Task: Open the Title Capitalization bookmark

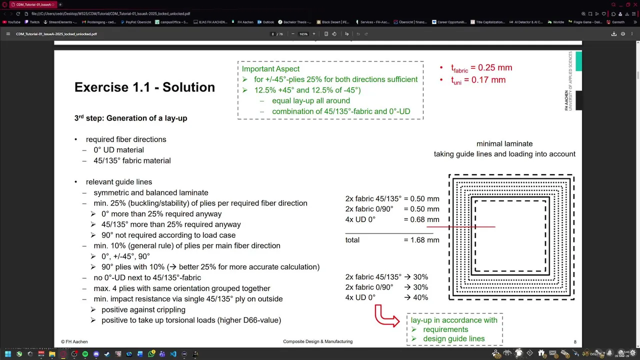Action: pyautogui.click(x=487, y=22)
